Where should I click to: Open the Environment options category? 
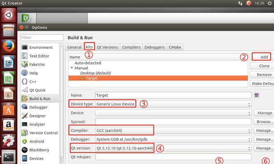click(x=40, y=48)
